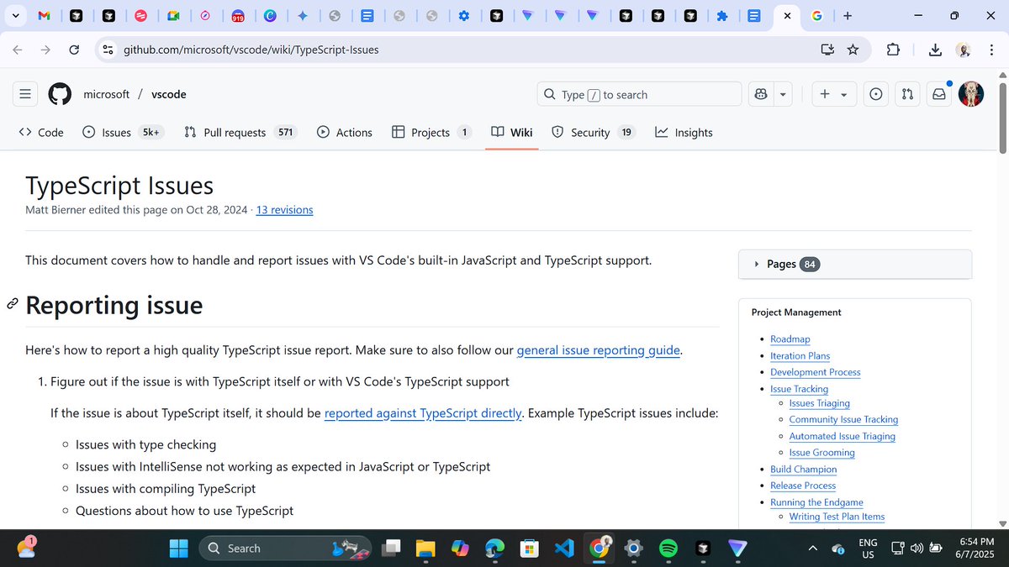The image size is (1009, 567).
Task: View the 13 revisions history link
Action: tap(284, 210)
